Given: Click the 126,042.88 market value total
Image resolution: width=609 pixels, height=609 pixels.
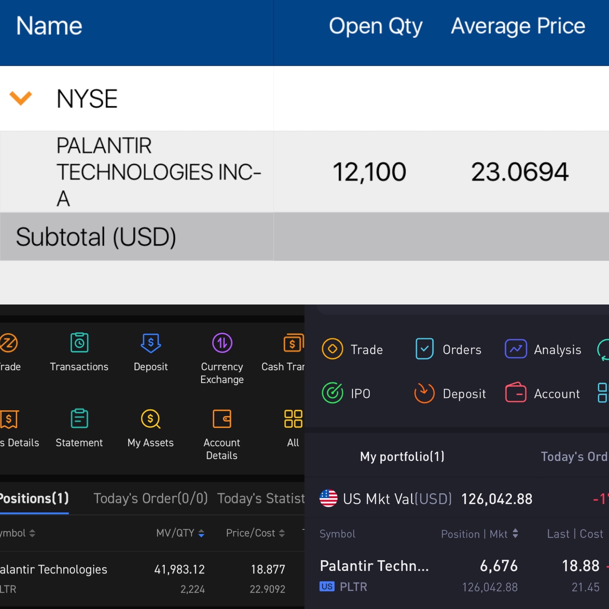Looking at the screenshot, I should click(497, 499).
